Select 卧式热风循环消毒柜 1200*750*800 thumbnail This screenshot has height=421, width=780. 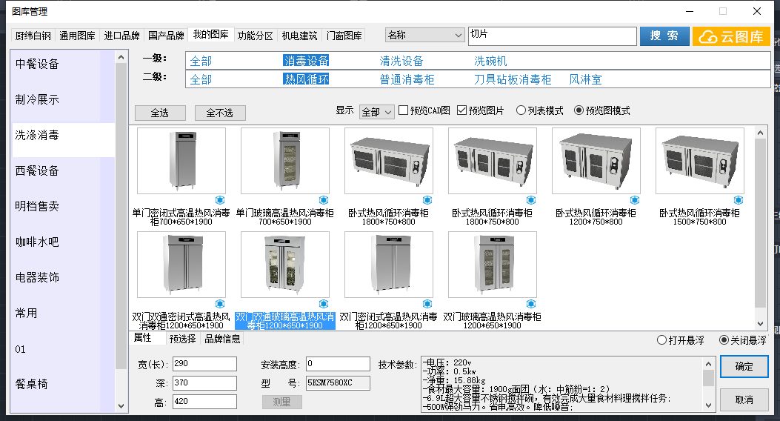(x=596, y=161)
